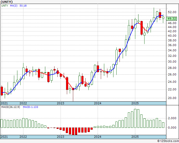The image size is (179, 143).
Task: Click the large red candlestick in early 2025
Action: pyautogui.click(x=142, y=28)
